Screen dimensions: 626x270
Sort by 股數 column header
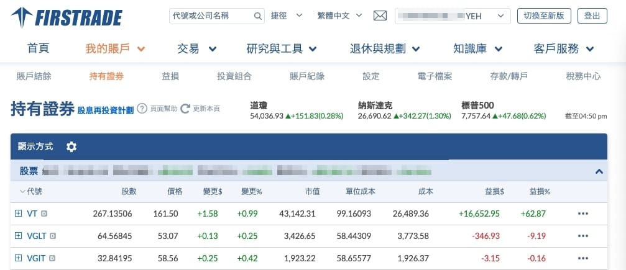pos(129,192)
